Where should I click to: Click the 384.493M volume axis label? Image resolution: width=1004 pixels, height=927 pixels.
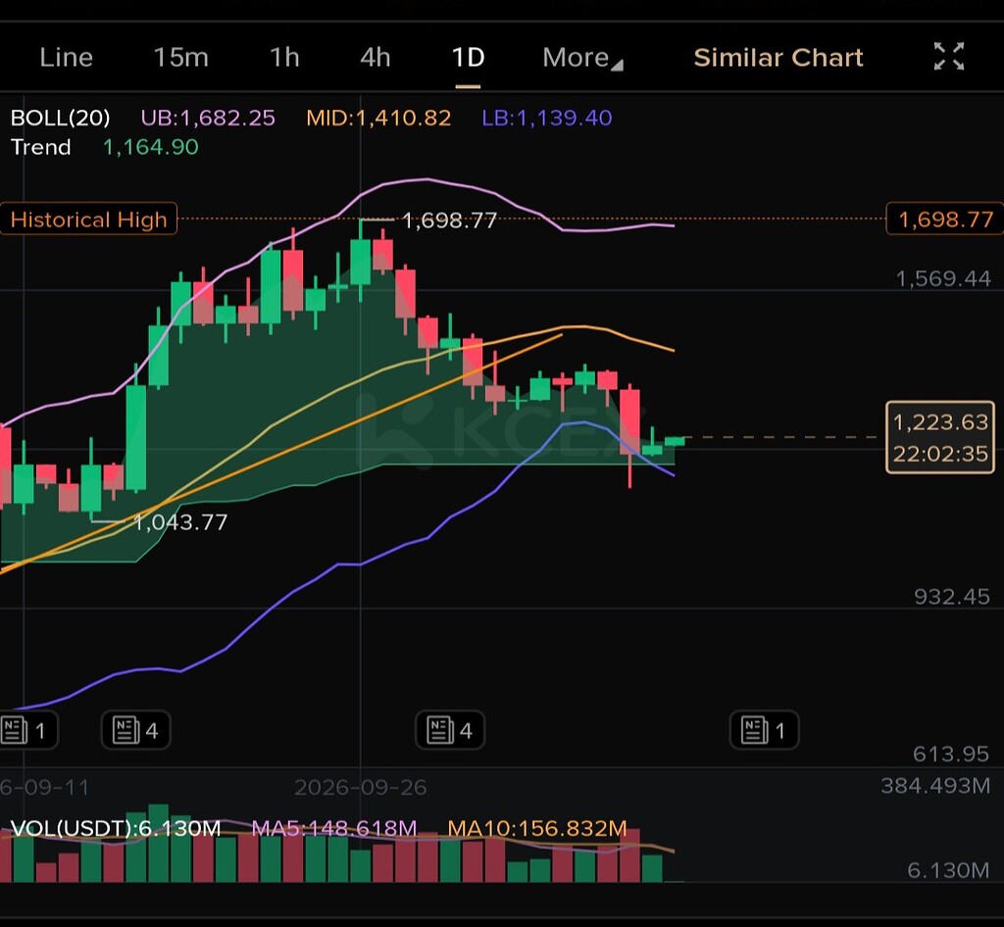pyautogui.click(x=935, y=786)
